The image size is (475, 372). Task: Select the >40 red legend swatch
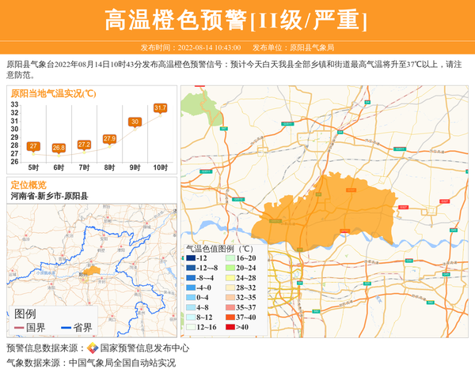pos(233,326)
